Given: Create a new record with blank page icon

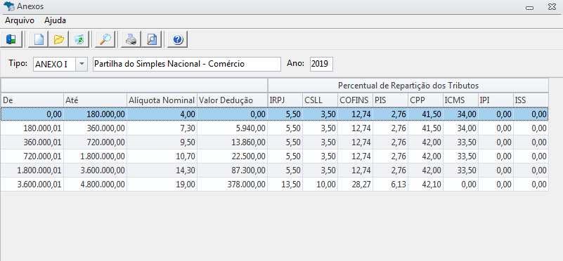Looking at the screenshot, I should pyautogui.click(x=39, y=39).
